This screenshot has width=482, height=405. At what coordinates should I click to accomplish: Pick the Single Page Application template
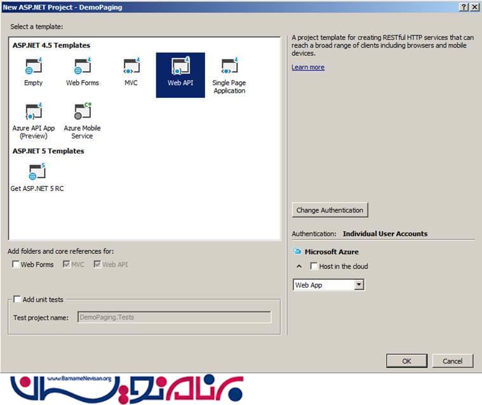pos(229,75)
